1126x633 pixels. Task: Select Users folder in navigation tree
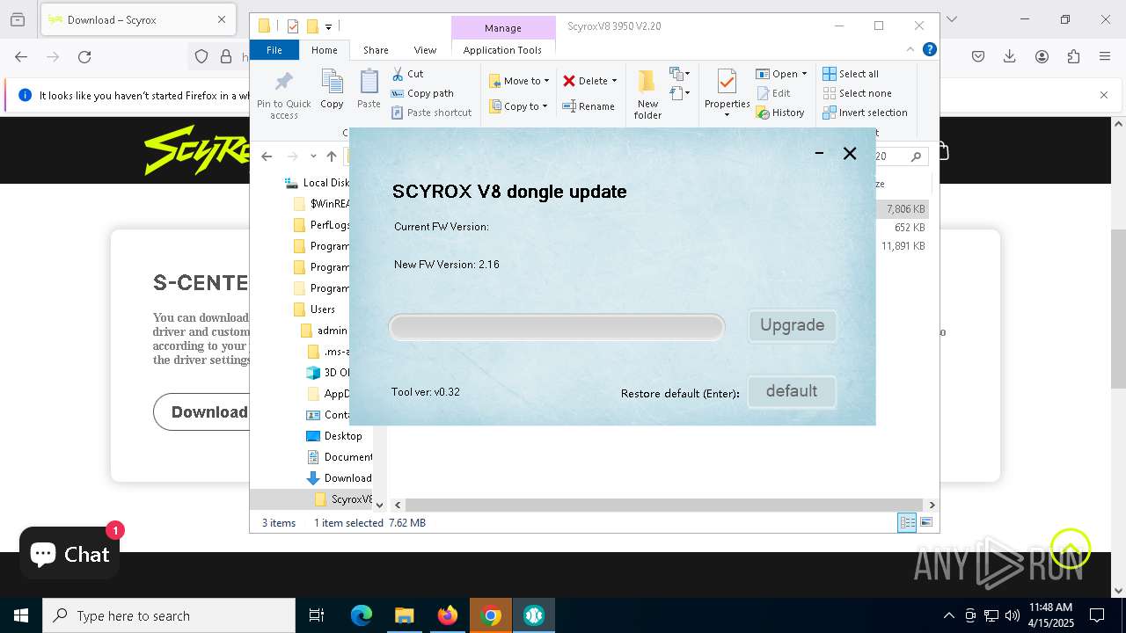point(322,309)
